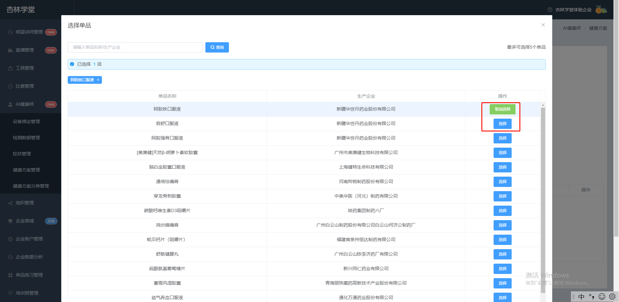Select 塞雪风湿胶囊 product

coord(502,283)
